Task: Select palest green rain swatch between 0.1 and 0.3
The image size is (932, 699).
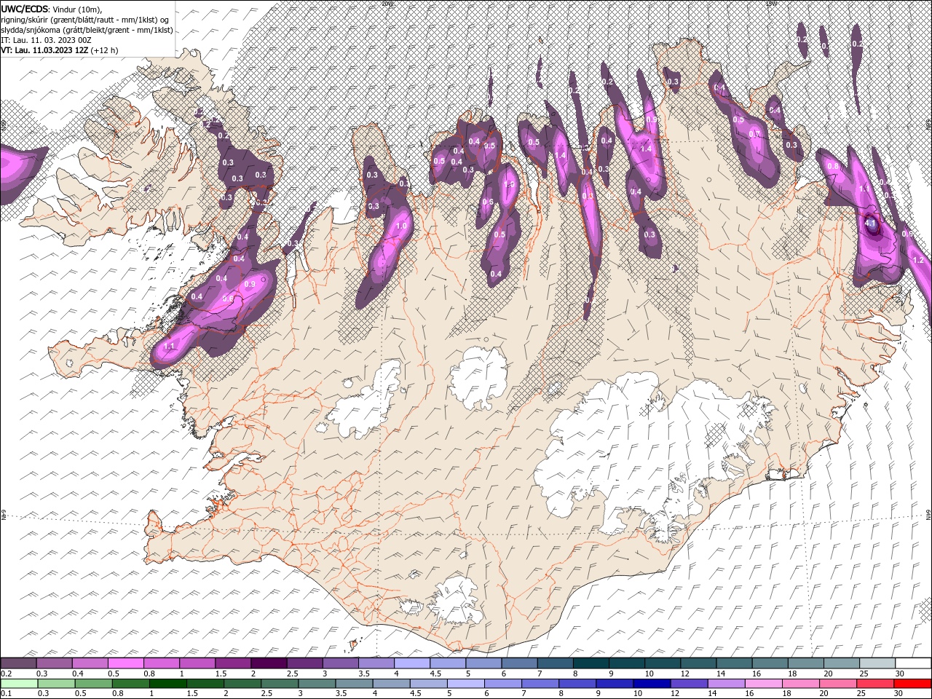Action: (19, 684)
